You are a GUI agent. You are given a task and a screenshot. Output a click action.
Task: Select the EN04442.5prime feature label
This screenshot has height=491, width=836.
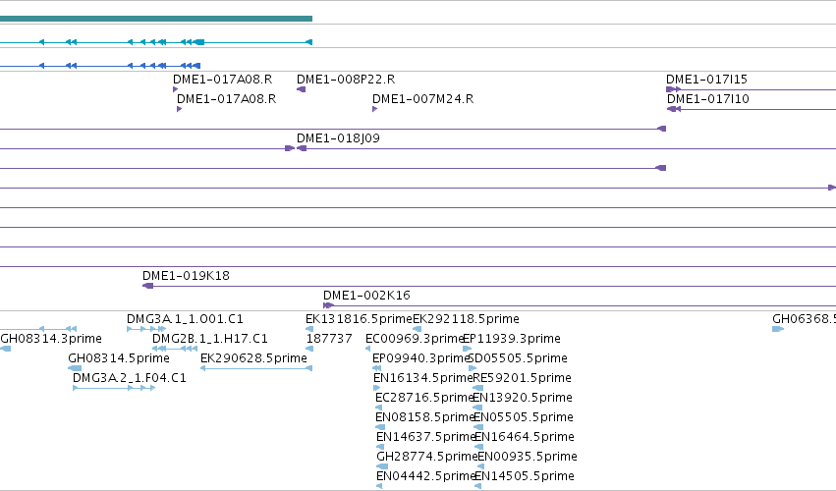[425, 476]
